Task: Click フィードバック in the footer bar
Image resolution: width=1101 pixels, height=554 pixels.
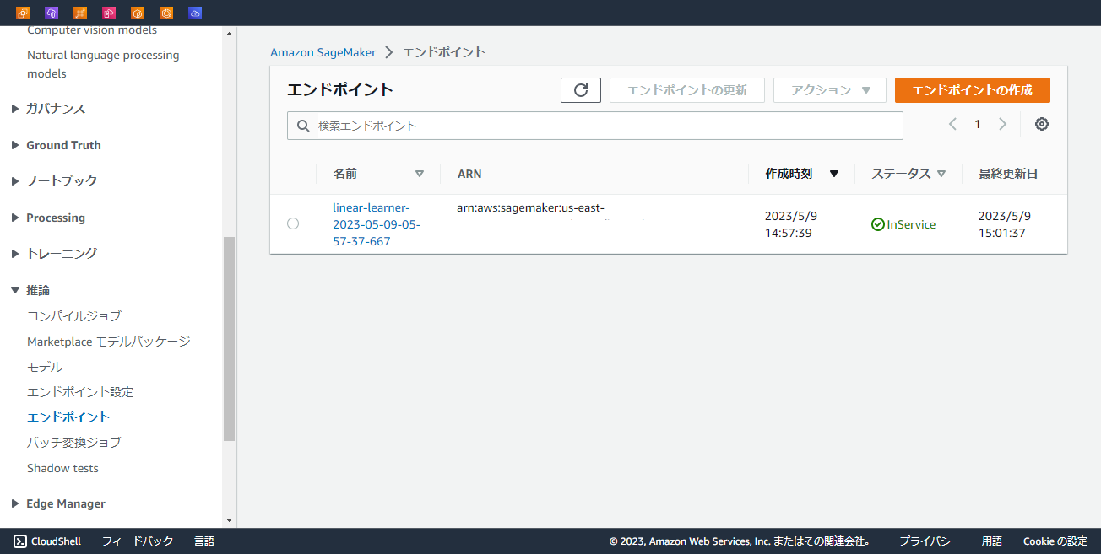Action: [x=137, y=541]
